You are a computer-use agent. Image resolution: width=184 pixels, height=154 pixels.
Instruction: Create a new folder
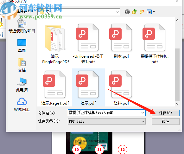(142, 12)
